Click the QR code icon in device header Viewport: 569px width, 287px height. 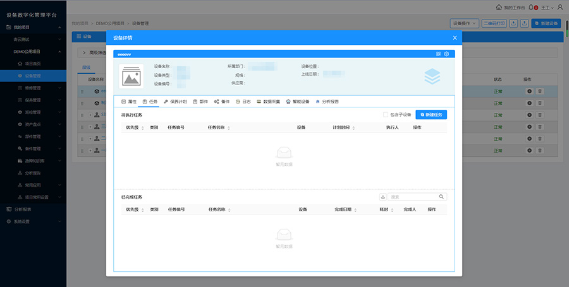(x=438, y=54)
